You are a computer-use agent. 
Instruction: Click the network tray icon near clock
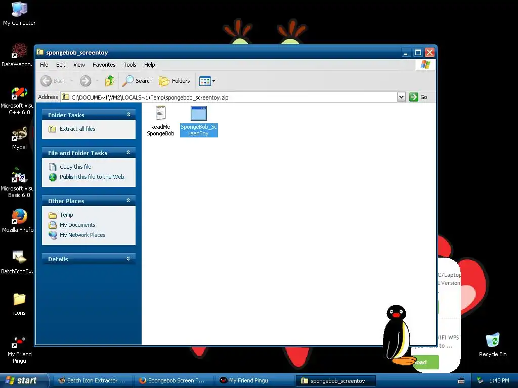[480, 381]
